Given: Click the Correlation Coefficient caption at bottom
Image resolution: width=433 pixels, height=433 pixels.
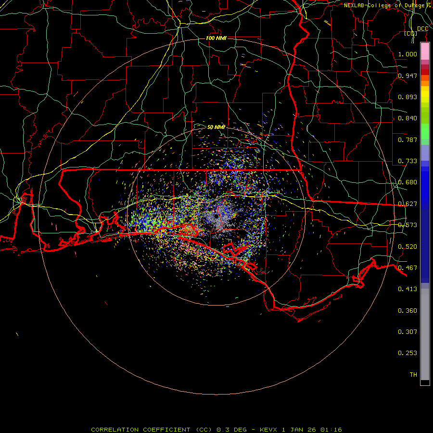Looking at the screenshot, I should [x=216, y=430].
